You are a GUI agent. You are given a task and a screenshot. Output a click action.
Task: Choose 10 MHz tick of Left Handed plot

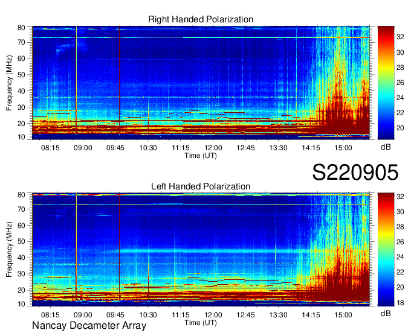pyautogui.click(x=21, y=304)
